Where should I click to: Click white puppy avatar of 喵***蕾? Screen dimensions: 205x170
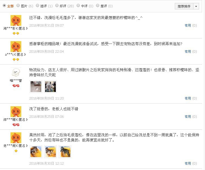(16, 72)
